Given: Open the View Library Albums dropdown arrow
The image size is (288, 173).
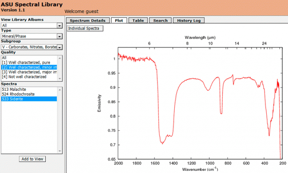Looking at the screenshot, I should pyautogui.click(x=60, y=26).
